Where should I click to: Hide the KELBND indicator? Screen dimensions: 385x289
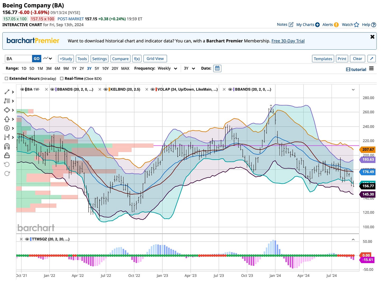click(106, 90)
